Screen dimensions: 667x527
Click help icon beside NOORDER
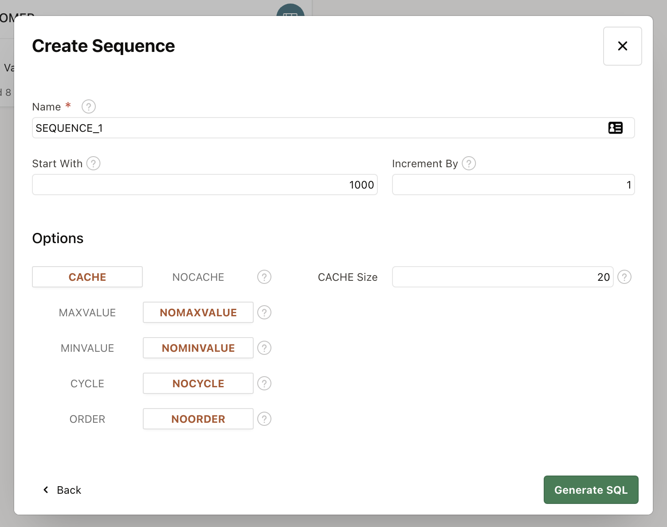tap(264, 419)
